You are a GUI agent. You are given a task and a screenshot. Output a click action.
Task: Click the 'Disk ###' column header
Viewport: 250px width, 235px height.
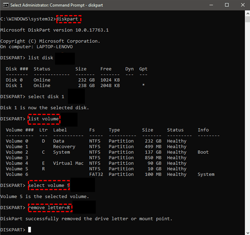(x=17, y=69)
